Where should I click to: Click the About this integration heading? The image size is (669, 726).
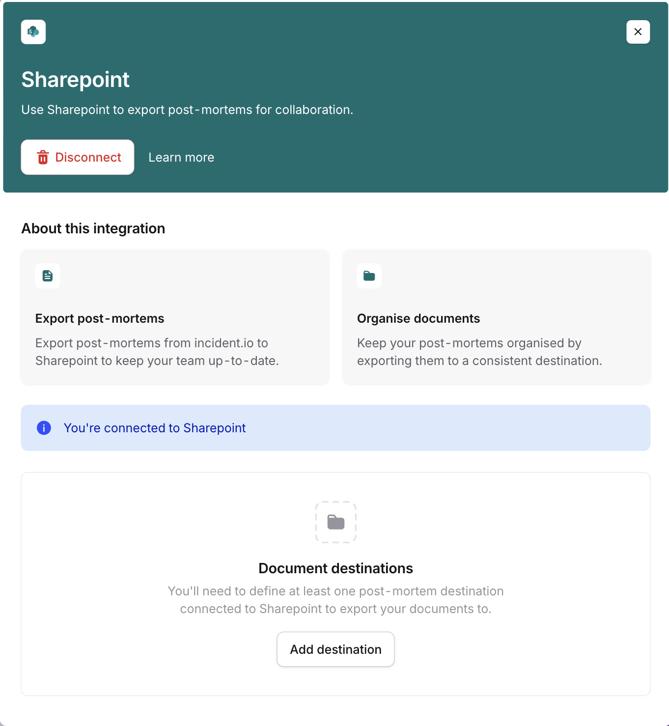(x=93, y=228)
